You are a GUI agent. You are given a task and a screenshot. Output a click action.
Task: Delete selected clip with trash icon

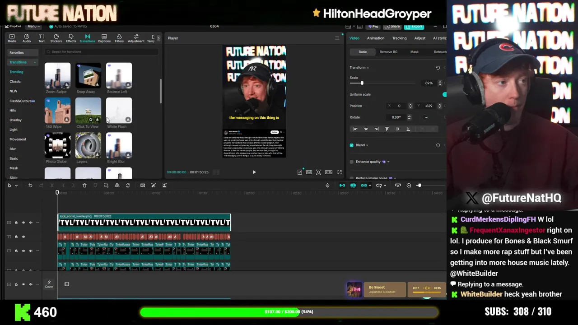[x=84, y=186]
